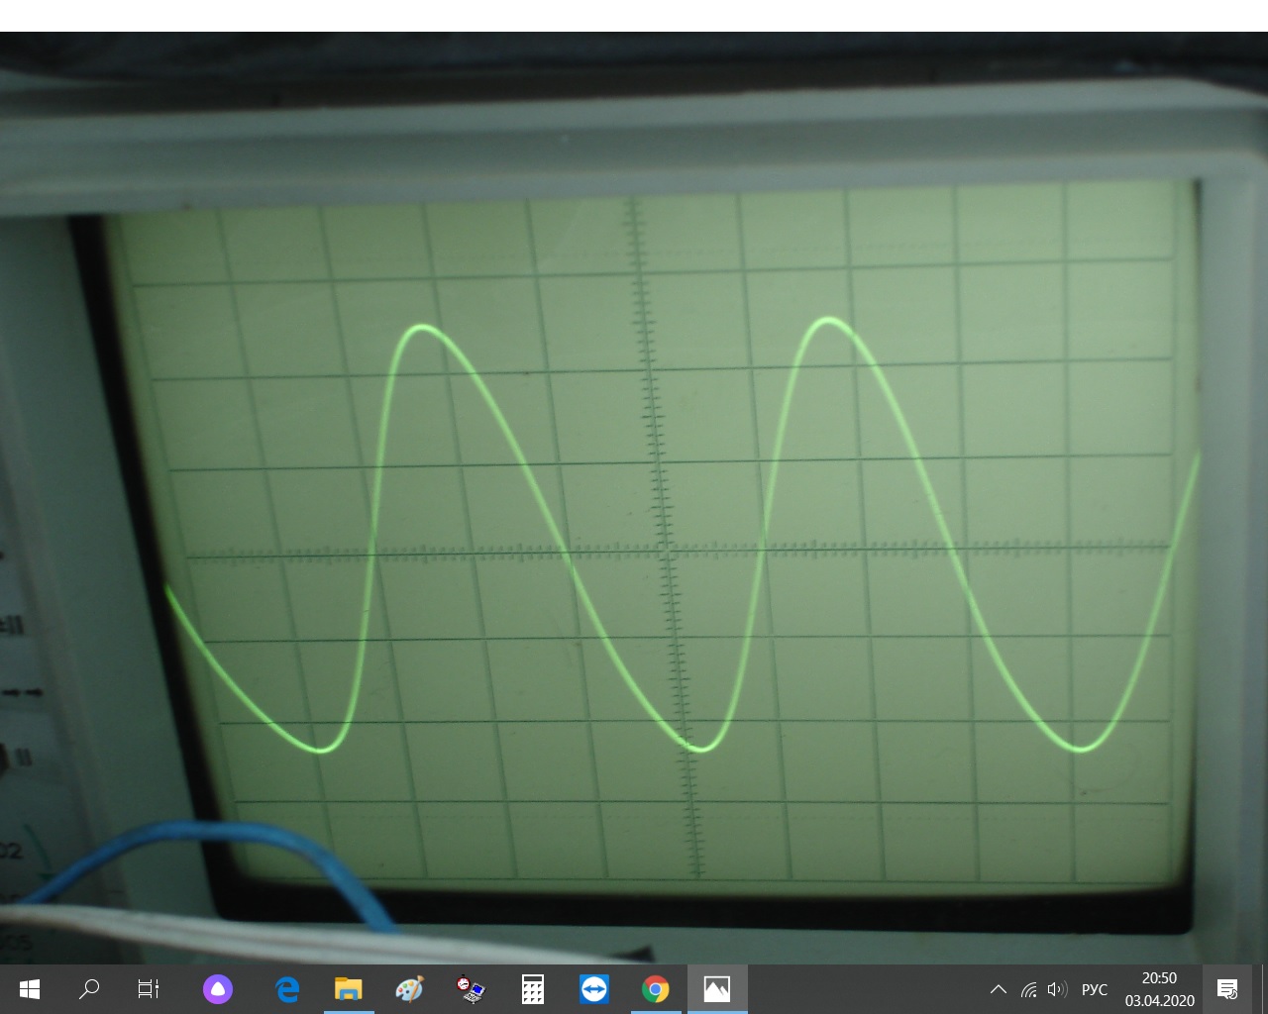Click the 20:50 clock and date
This screenshot has height=1014, width=1268.
point(1159,989)
